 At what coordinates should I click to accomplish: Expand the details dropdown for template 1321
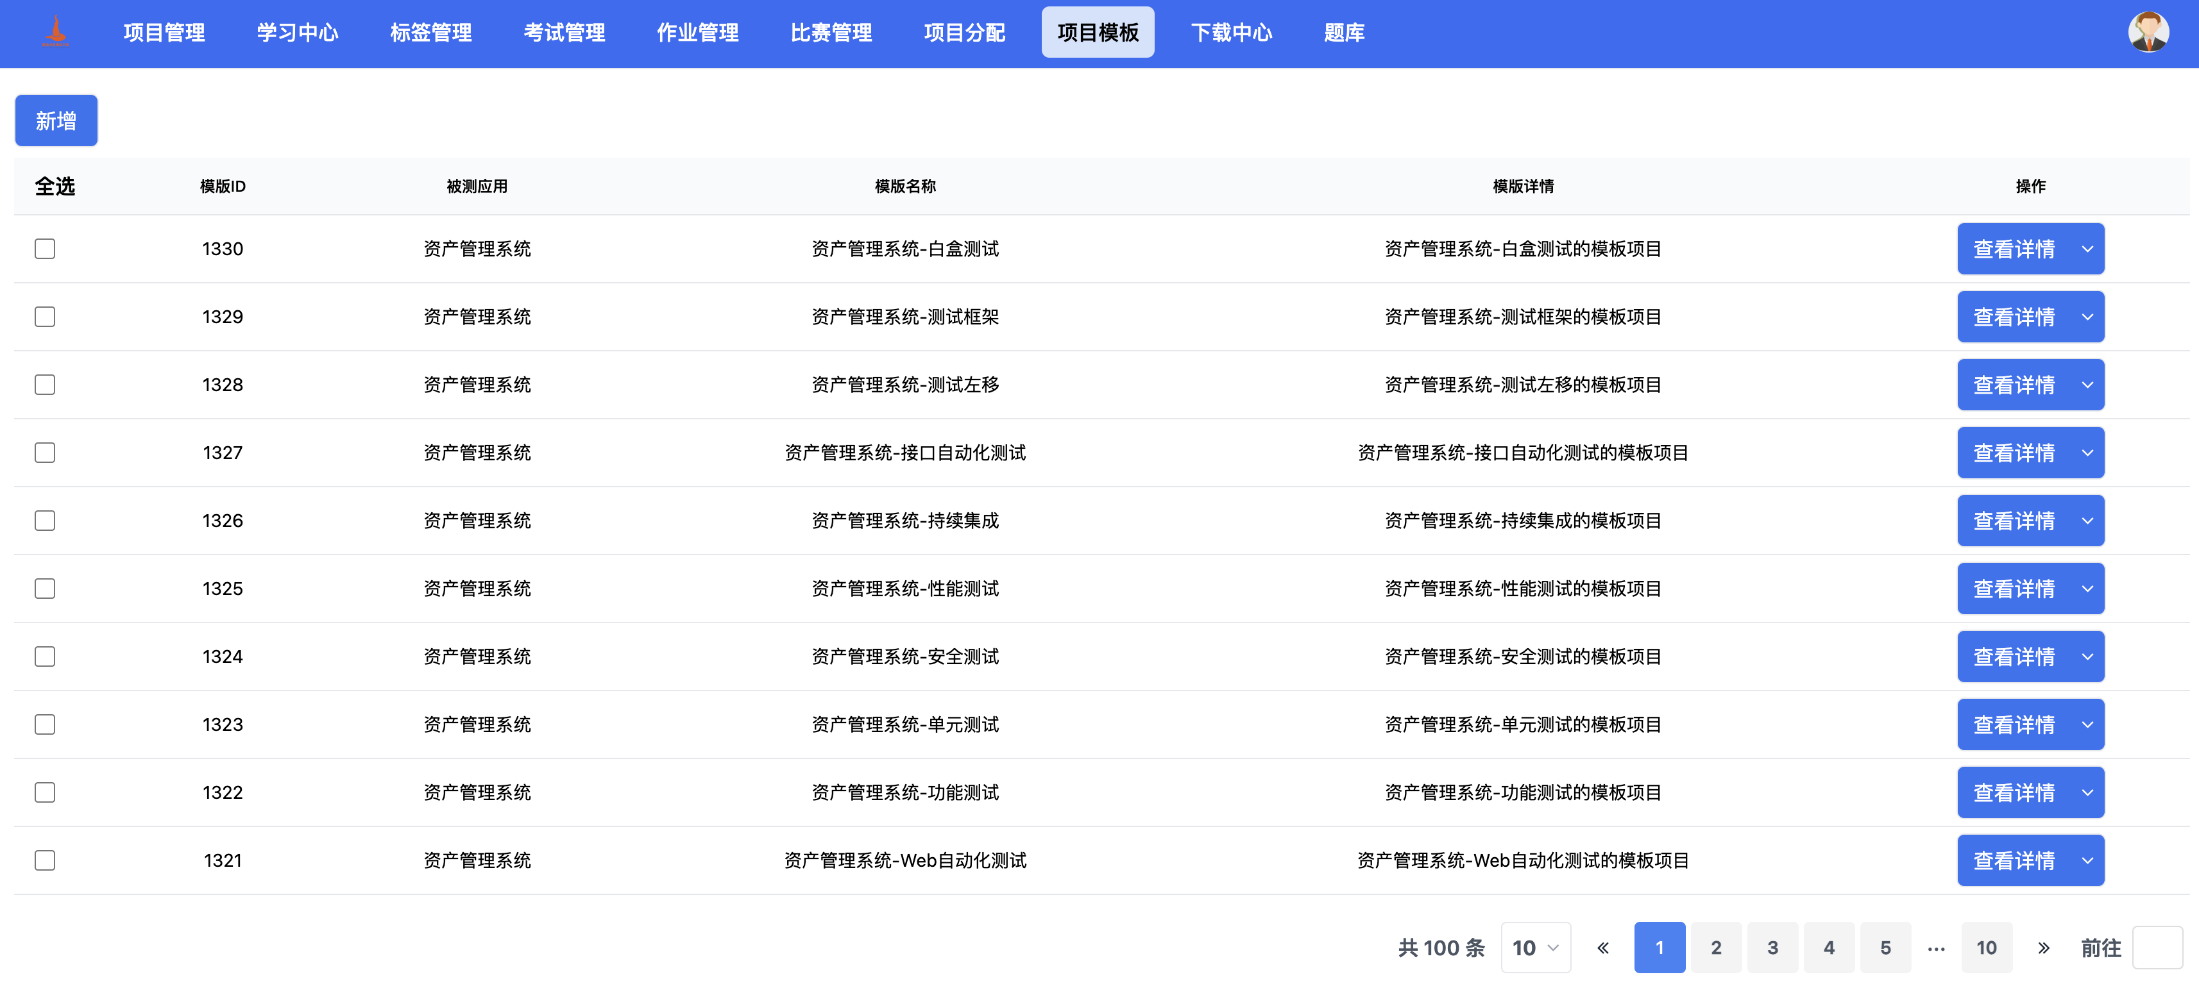[x=2089, y=860]
